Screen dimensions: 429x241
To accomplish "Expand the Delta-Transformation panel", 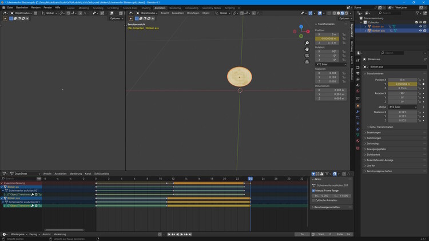I will 381,127.
